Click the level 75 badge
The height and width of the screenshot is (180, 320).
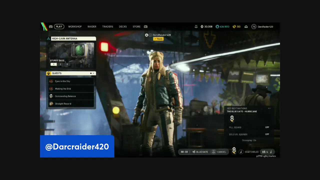click(x=254, y=26)
